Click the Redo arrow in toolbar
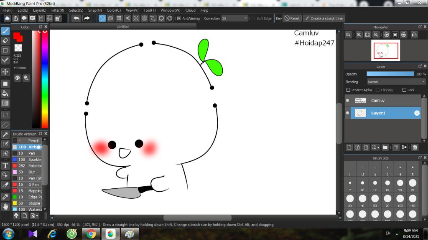Viewport: 428px width, 240px height. pos(87,18)
